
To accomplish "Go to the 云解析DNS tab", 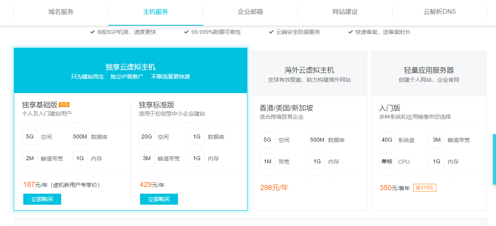I will pyautogui.click(x=440, y=12).
